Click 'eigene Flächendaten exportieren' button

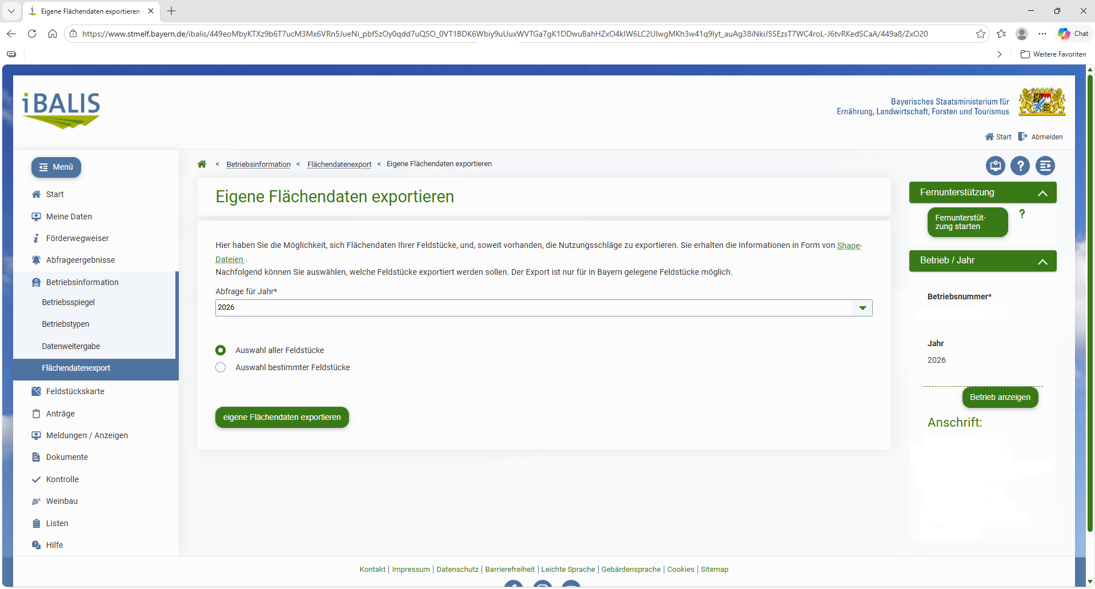[282, 417]
